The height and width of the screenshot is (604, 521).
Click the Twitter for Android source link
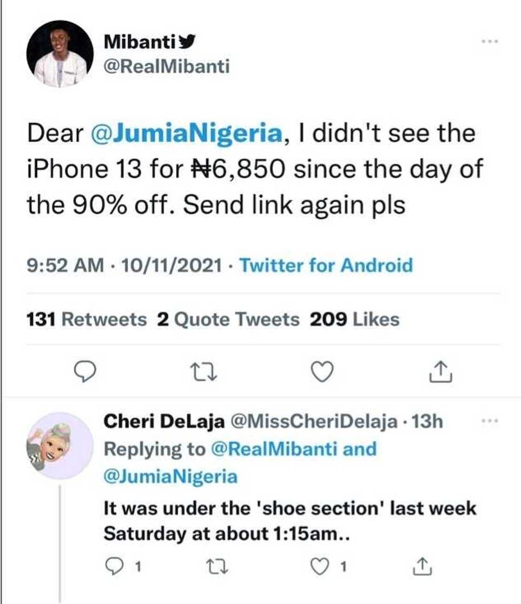coord(326,265)
